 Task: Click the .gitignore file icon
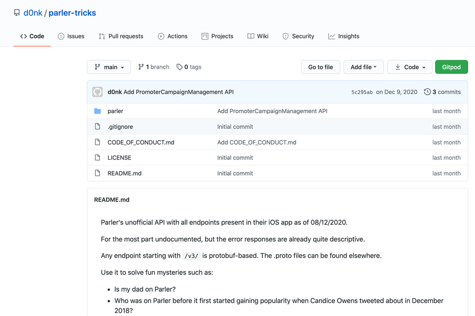(97, 127)
